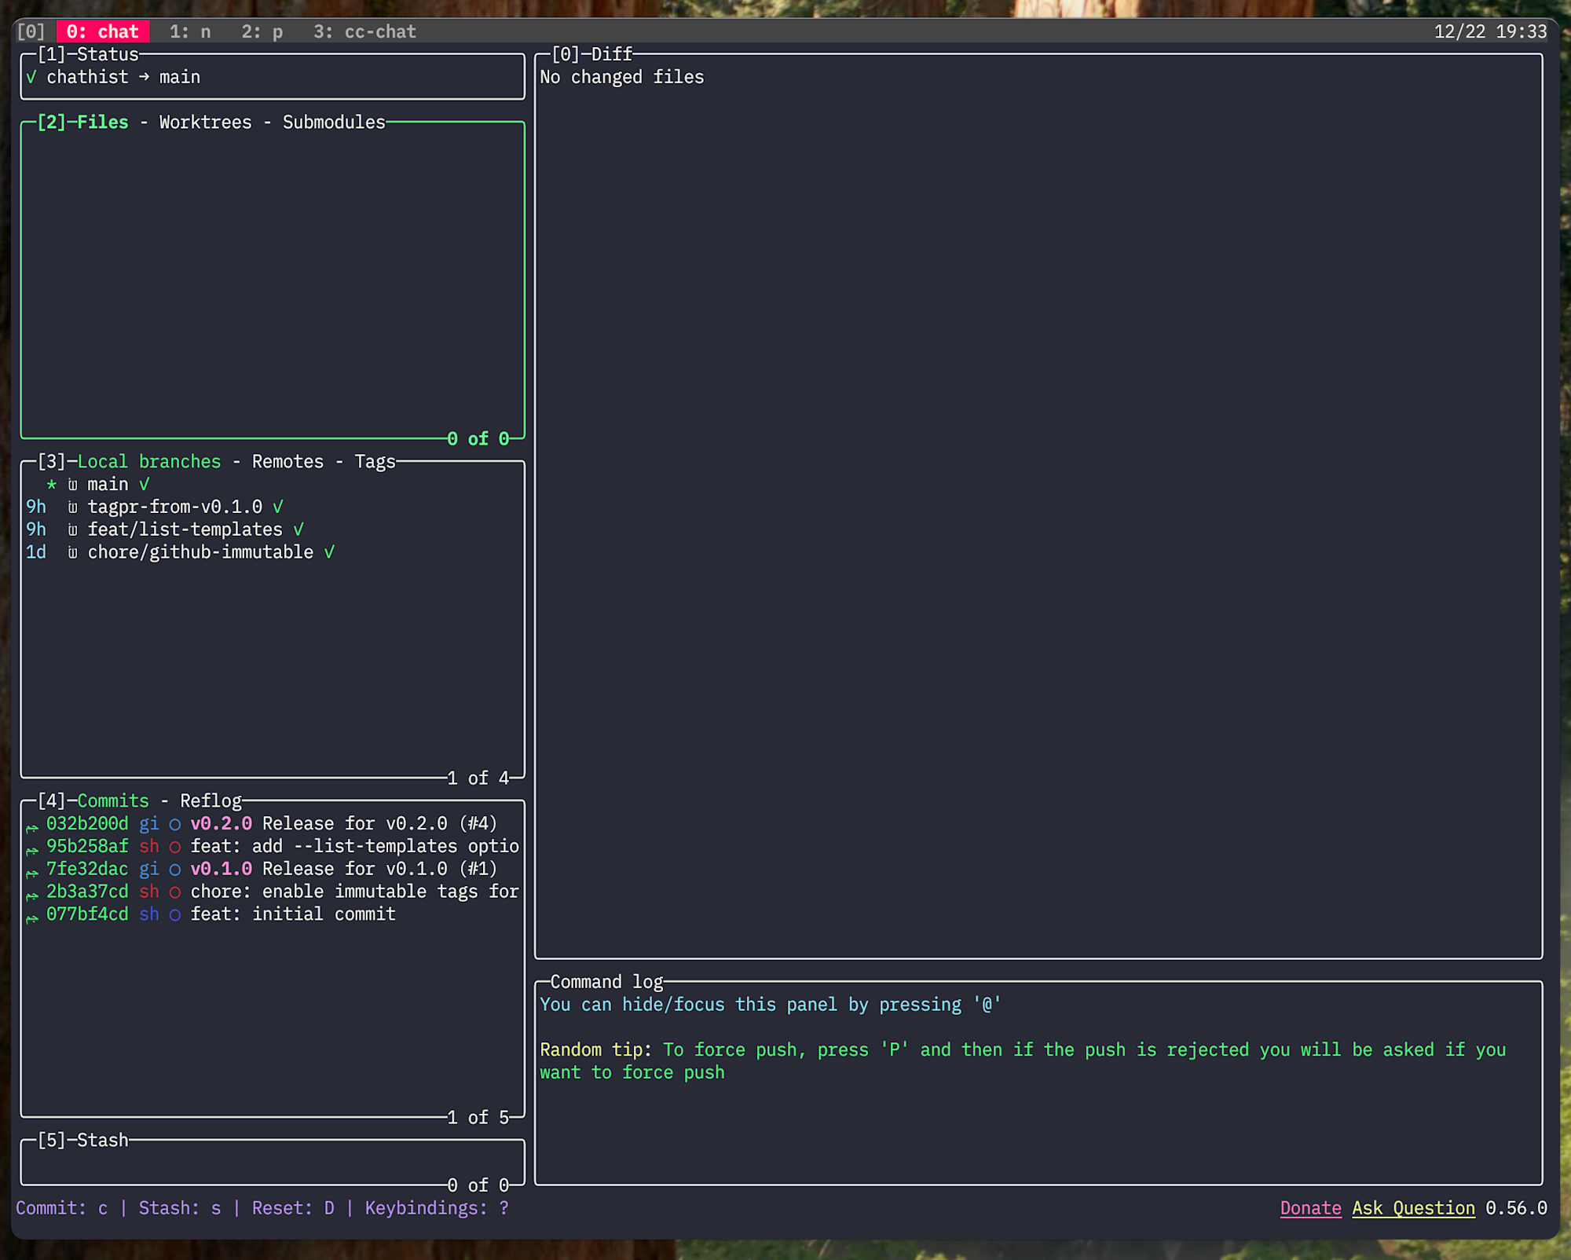The image size is (1571, 1260).
Task: Click graph circle of commit 077bf4cd
Action: [175, 915]
